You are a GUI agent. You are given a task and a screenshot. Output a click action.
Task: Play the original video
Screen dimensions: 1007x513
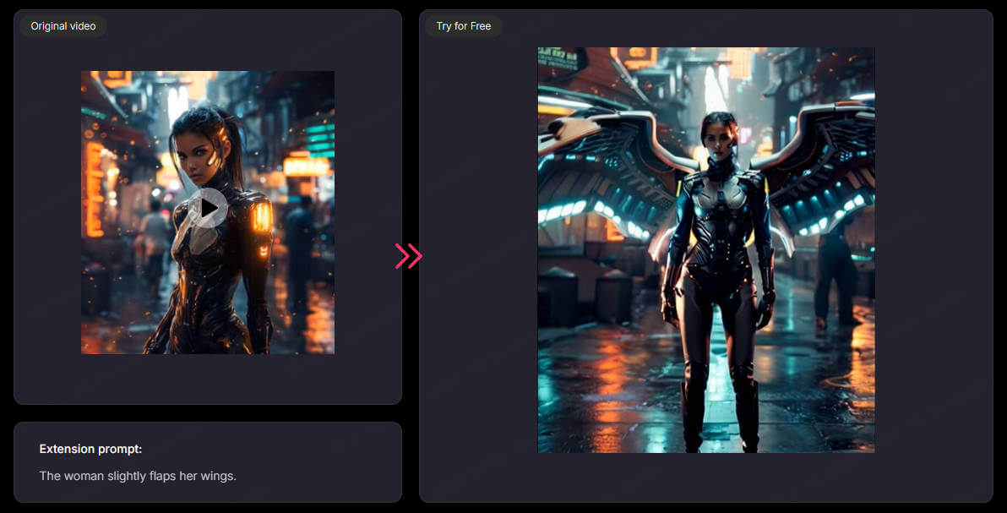[207, 208]
